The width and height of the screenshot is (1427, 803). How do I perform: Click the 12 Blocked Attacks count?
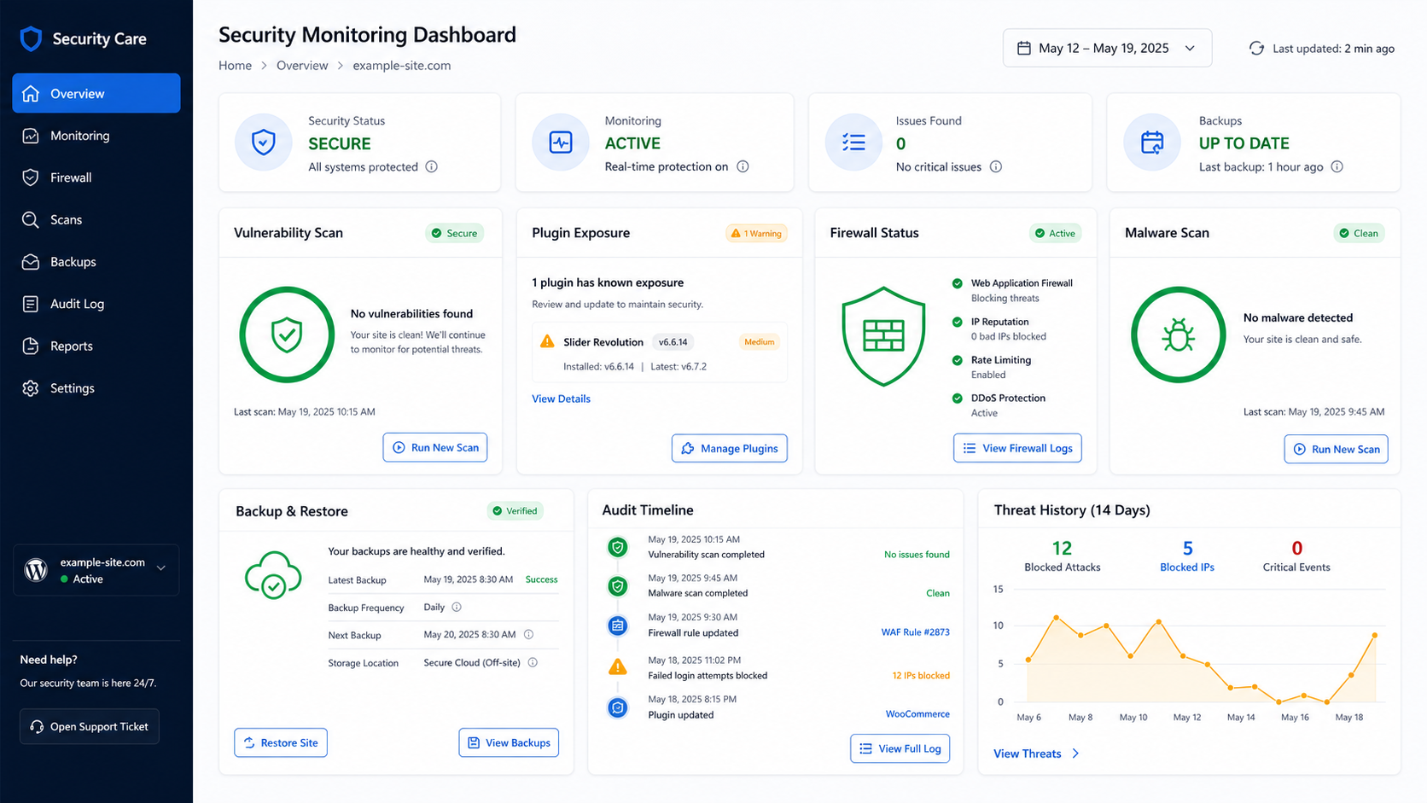pos(1063,548)
